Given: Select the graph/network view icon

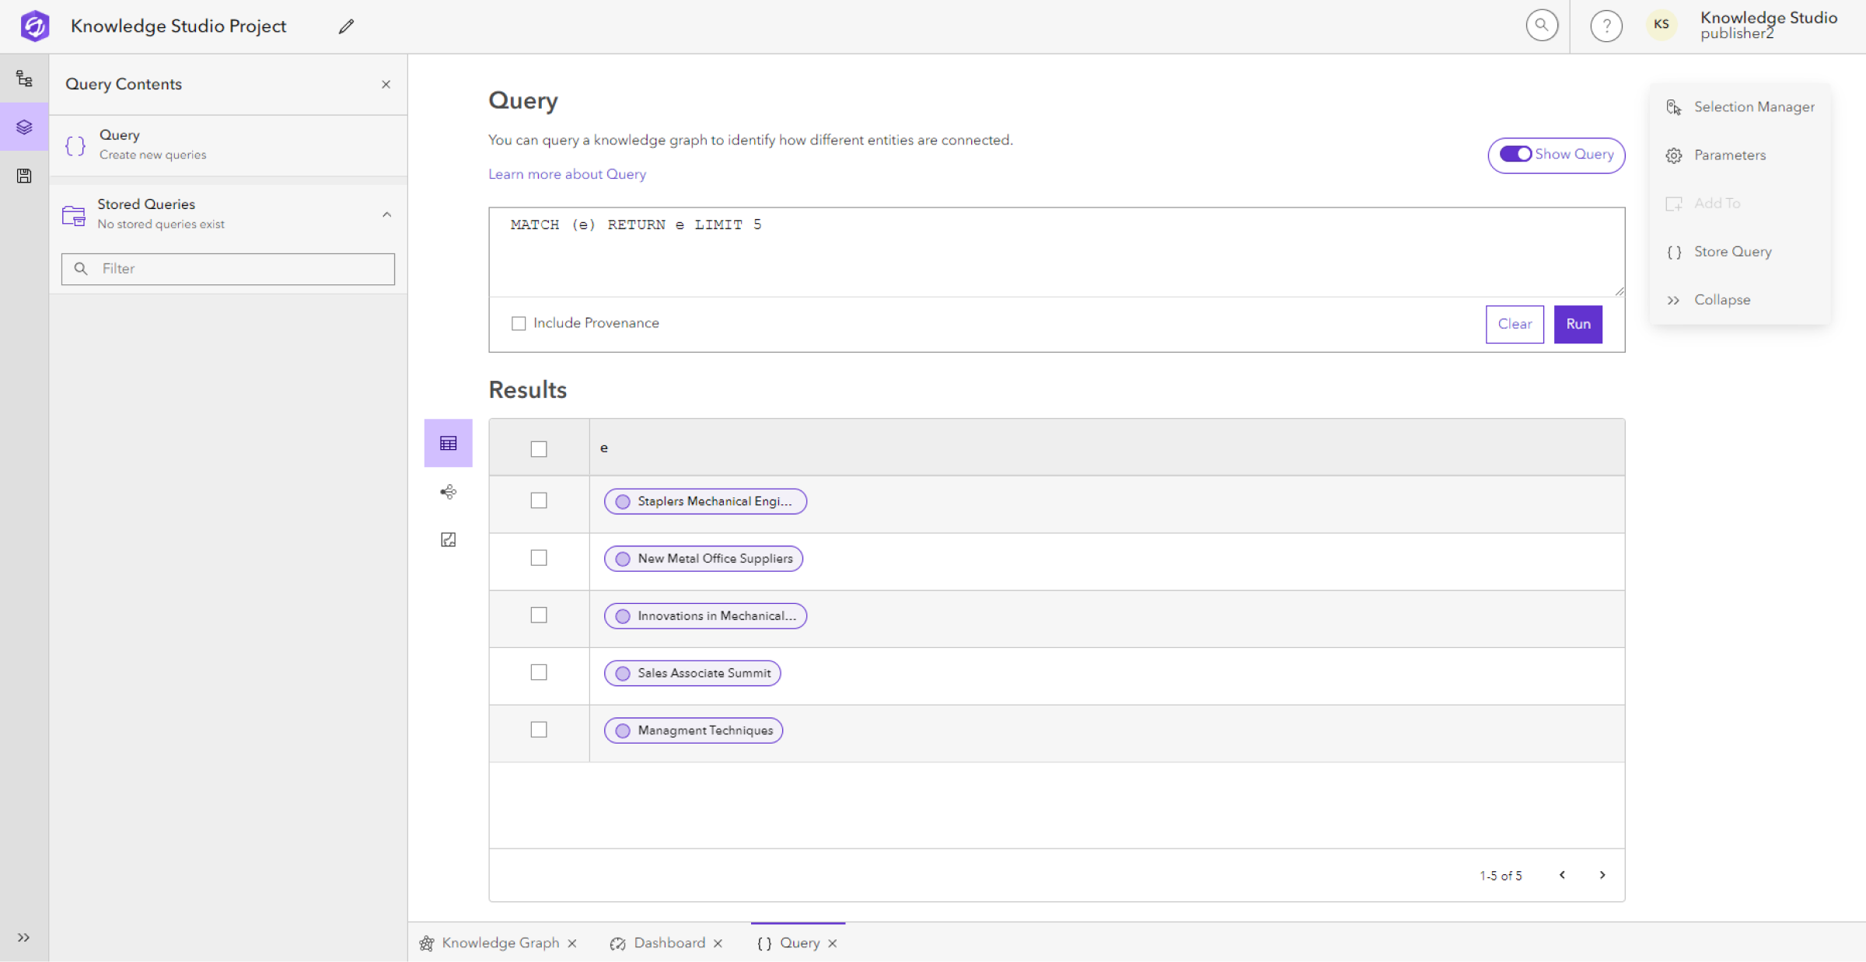Looking at the screenshot, I should 448,491.
